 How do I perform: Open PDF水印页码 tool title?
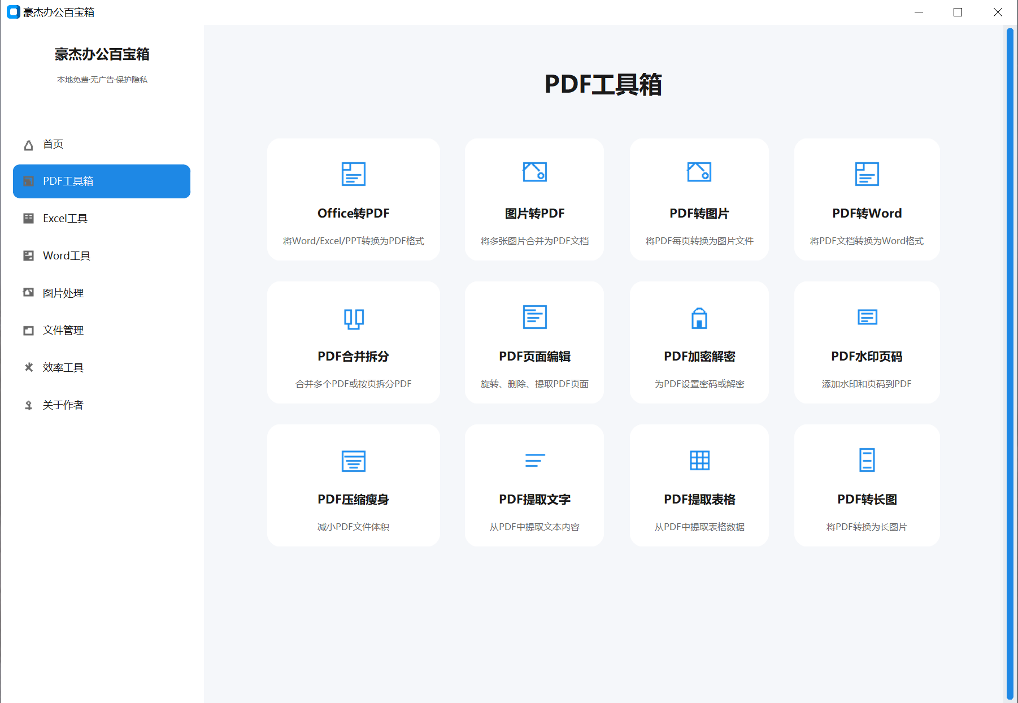click(867, 356)
